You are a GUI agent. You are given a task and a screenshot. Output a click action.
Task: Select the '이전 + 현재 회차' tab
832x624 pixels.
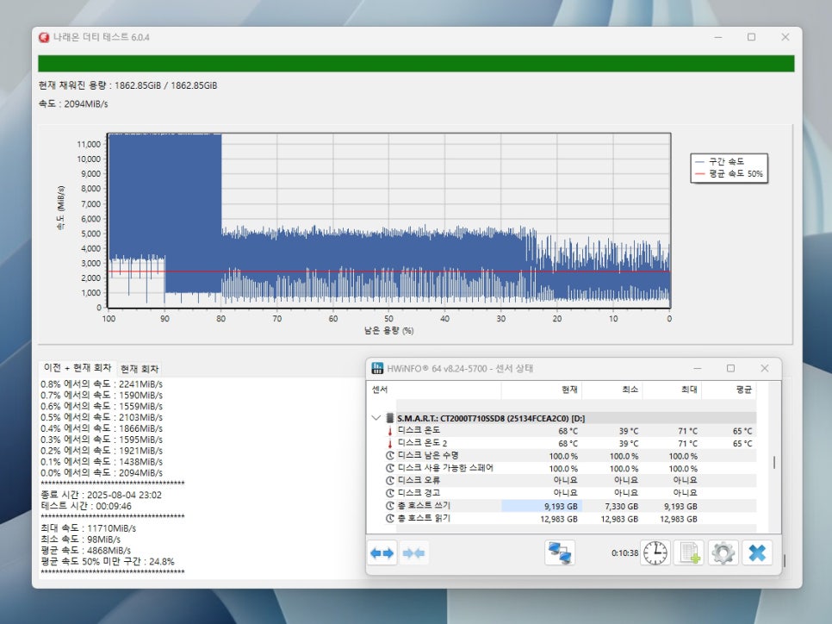78,367
